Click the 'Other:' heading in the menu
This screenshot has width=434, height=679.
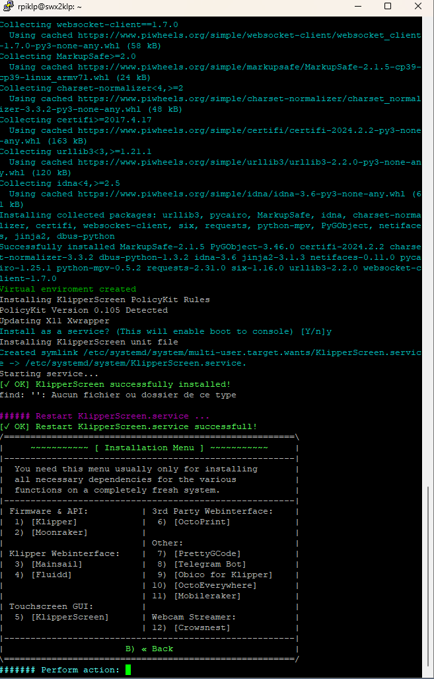pos(167,543)
